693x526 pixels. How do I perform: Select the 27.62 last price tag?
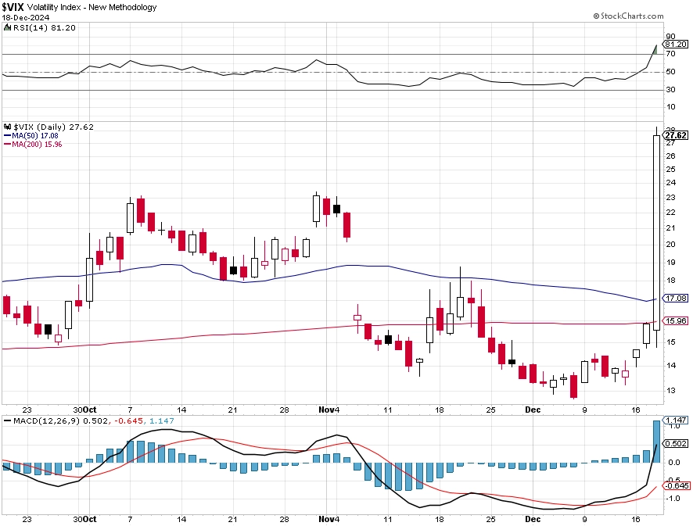675,135
